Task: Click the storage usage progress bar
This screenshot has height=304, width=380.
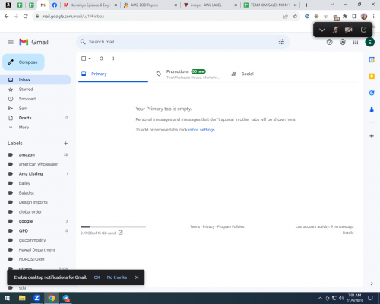Action: (x=113, y=226)
